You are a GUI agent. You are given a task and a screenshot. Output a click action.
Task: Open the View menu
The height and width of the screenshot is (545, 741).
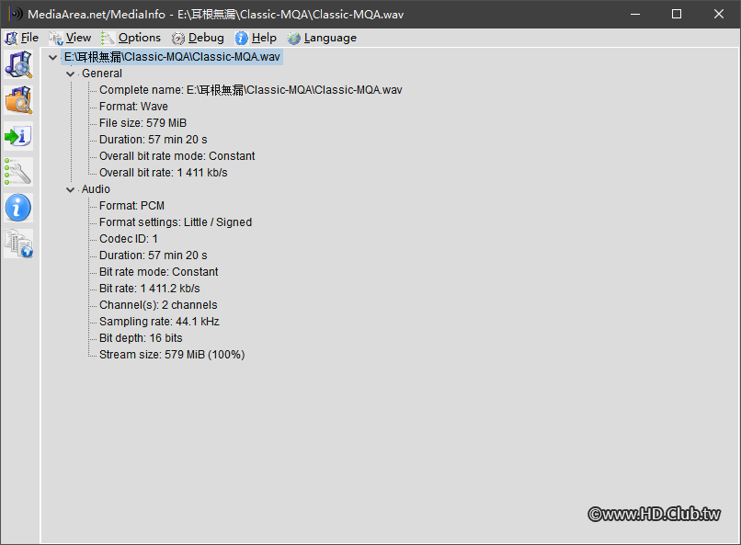tap(71, 38)
